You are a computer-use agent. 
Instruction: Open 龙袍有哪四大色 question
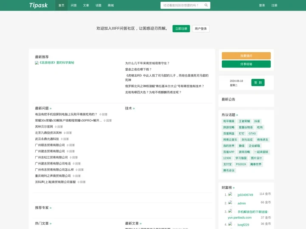pos(153,92)
